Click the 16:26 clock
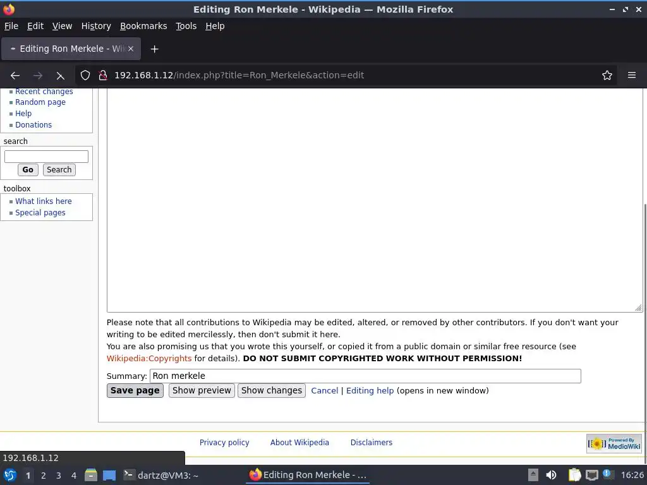 [x=632, y=475]
